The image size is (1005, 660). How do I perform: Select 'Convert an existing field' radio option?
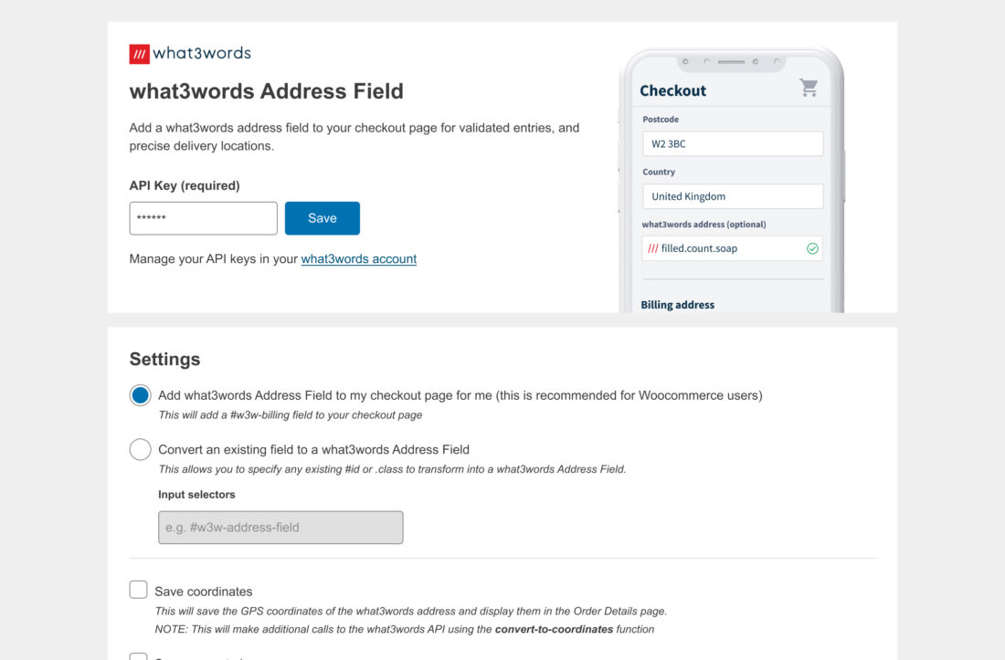(141, 449)
